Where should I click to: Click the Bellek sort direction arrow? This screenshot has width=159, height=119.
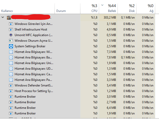(x=102, y=5)
